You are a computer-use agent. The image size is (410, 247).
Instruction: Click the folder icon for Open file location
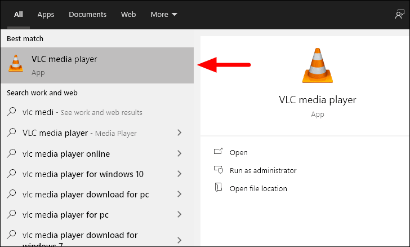pyautogui.click(x=219, y=188)
